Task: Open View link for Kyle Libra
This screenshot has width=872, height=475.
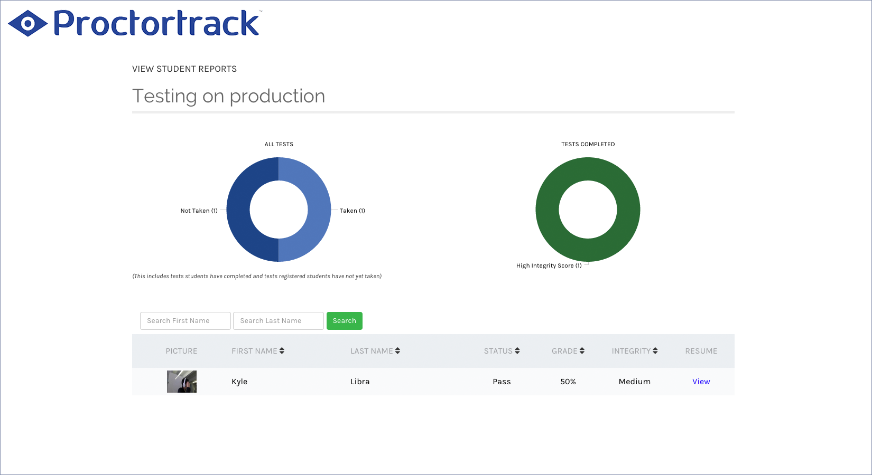Action: point(701,382)
